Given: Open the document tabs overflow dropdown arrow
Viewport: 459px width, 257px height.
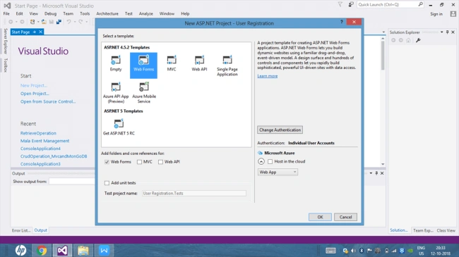Looking at the screenshot, I should click(383, 32).
